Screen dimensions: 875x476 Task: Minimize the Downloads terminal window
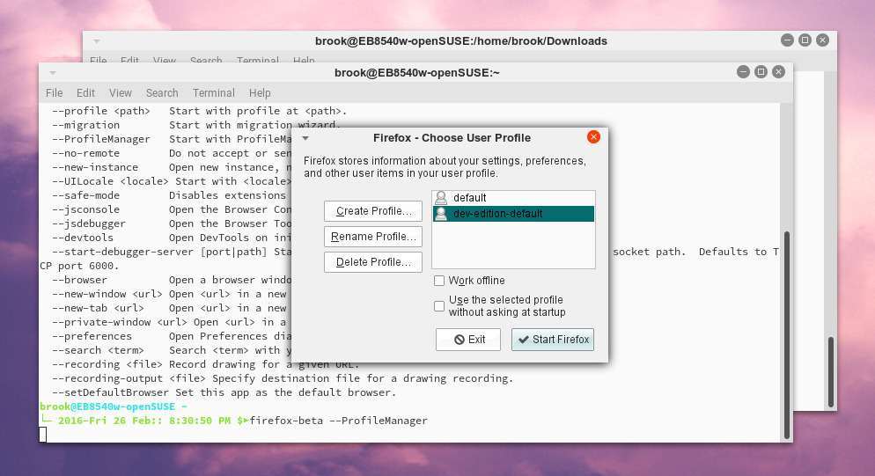pos(787,40)
